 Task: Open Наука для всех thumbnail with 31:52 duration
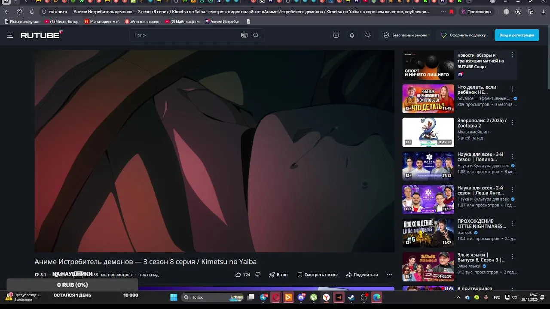pos(428,199)
